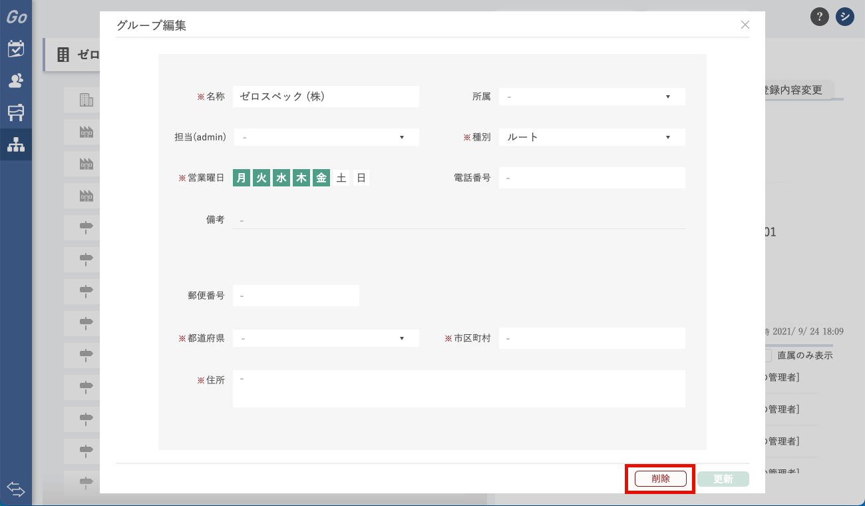Check the 直属のみ表示 checkbox
The height and width of the screenshot is (506, 865).
point(768,356)
